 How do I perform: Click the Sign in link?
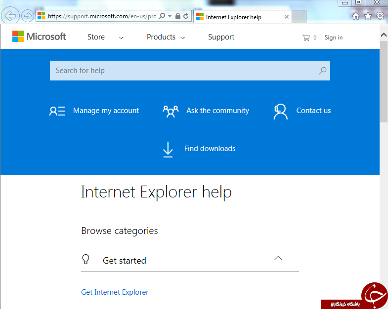334,38
